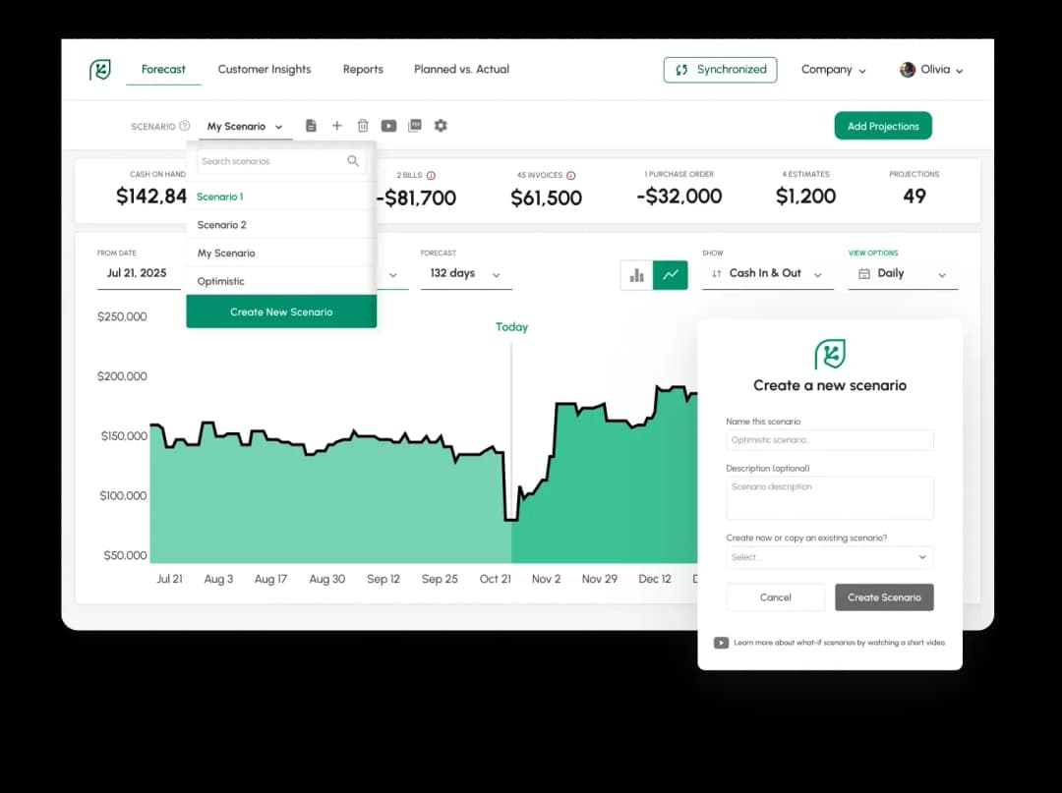Open the Forecast duration dropdown showing 132 days
Viewport: 1062px width, 793px height.
466,275
